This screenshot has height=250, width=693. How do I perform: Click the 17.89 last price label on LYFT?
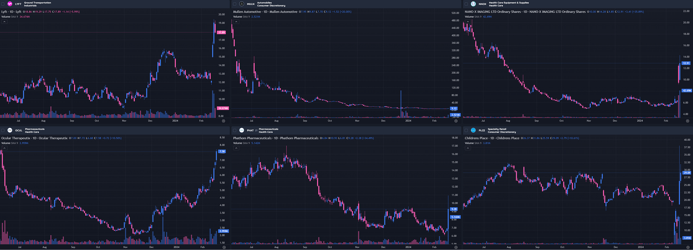click(221, 32)
